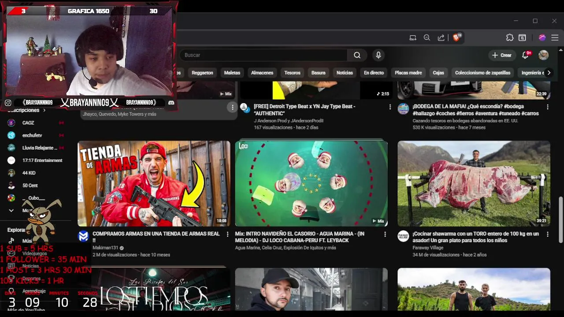This screenshot has width=564, height=317.
Task: Open three-dot menu for BODEGA DE LA MAFIA video
Action: pos(548,107)
